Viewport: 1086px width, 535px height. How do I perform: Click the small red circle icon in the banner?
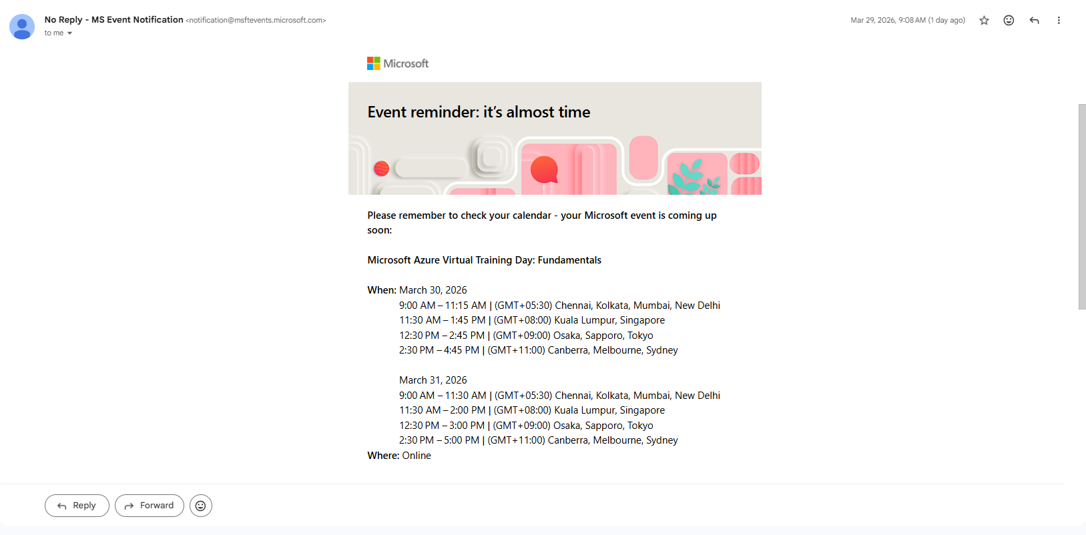pos(382,168)
